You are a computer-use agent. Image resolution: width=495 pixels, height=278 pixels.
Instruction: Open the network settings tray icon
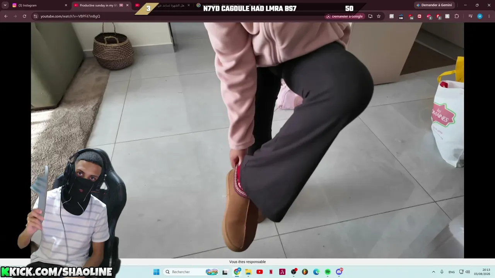click(461, 272)
